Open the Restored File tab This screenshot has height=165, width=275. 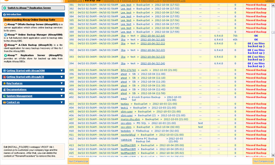click(x=111, y=1)
